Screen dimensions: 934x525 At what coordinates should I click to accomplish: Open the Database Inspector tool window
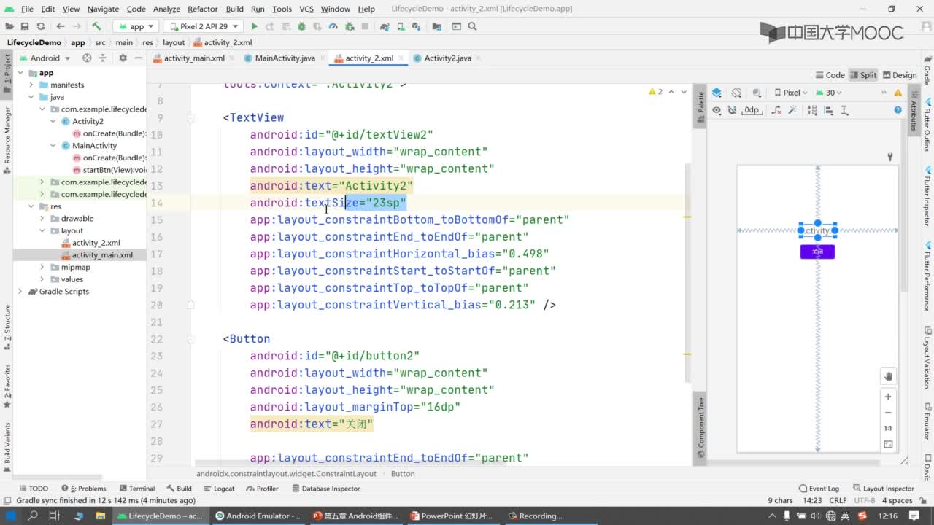(325, 489)
